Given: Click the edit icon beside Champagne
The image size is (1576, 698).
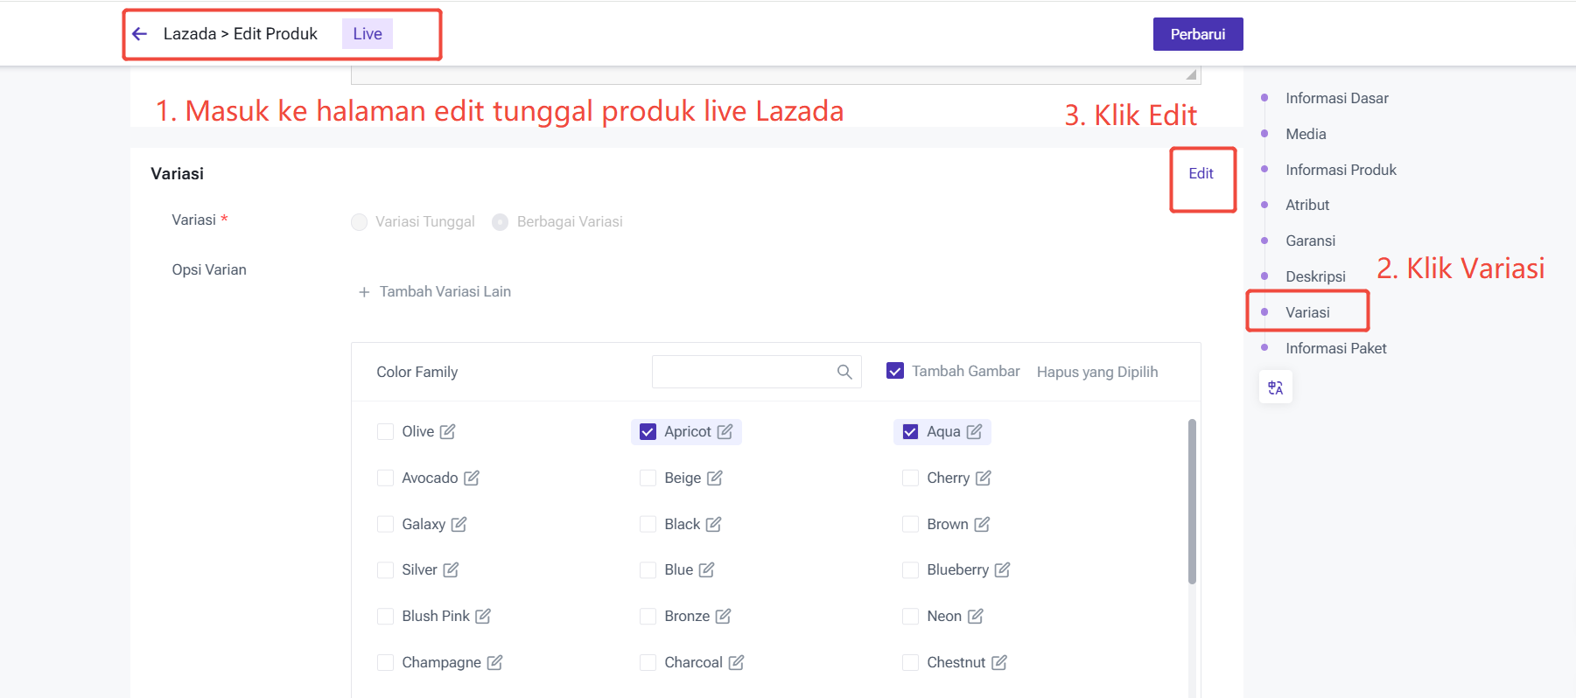Looking at the screenshot, I should click(494, 663).
